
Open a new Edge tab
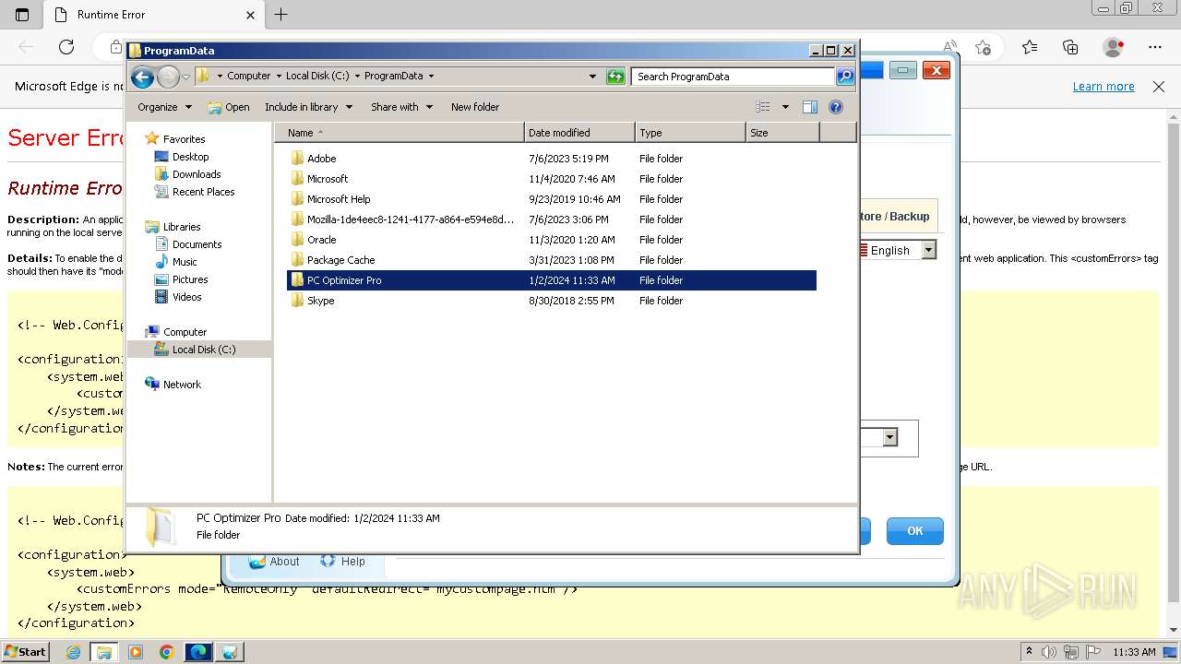click(281, 15)
